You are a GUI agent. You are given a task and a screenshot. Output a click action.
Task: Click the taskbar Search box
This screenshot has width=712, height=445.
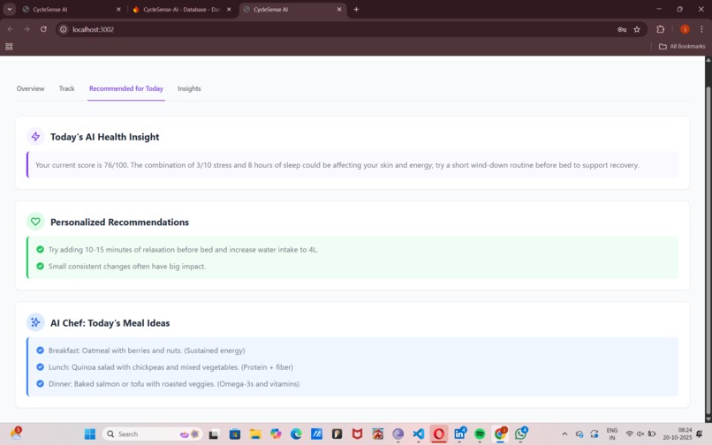(152, 434)
